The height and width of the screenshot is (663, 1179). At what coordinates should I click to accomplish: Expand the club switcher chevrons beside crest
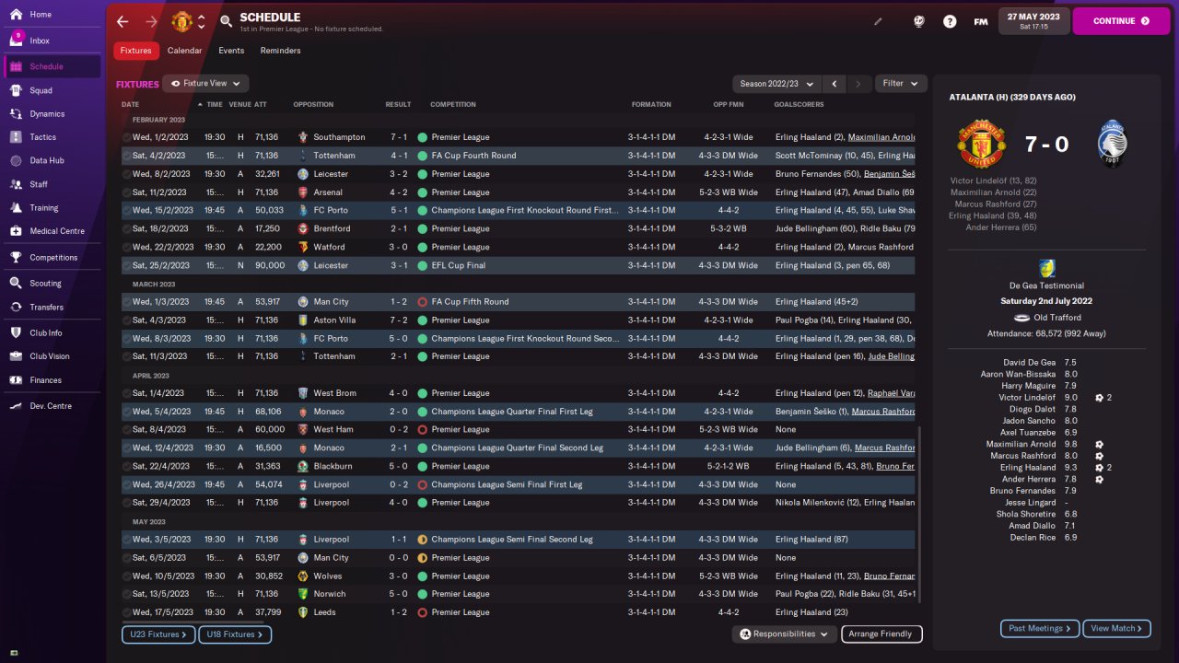[x=202, y=21]
